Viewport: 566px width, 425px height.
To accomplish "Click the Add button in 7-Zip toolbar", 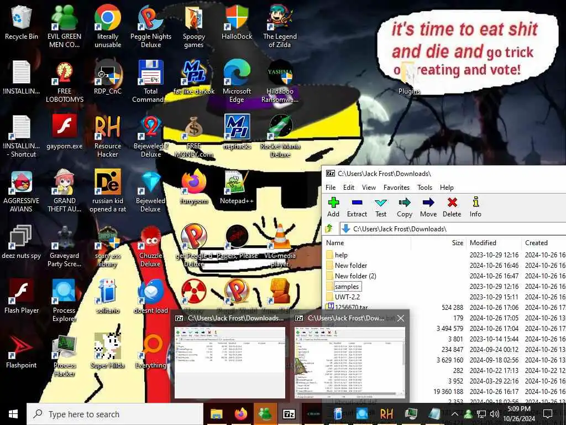I will coord(333,207).
